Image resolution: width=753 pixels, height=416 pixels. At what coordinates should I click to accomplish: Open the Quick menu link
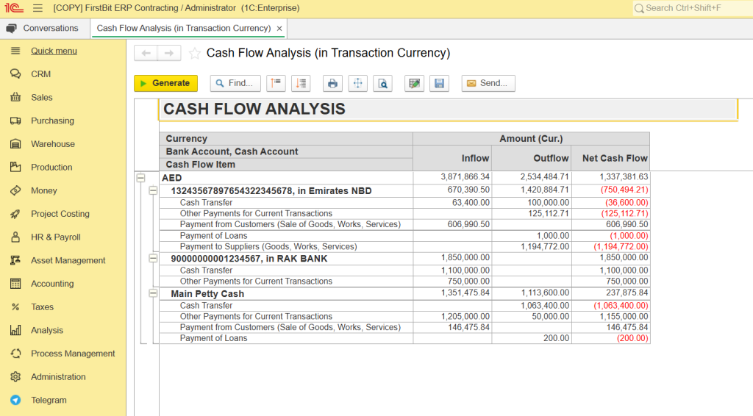pyautogui.click(x=54, y=51)
